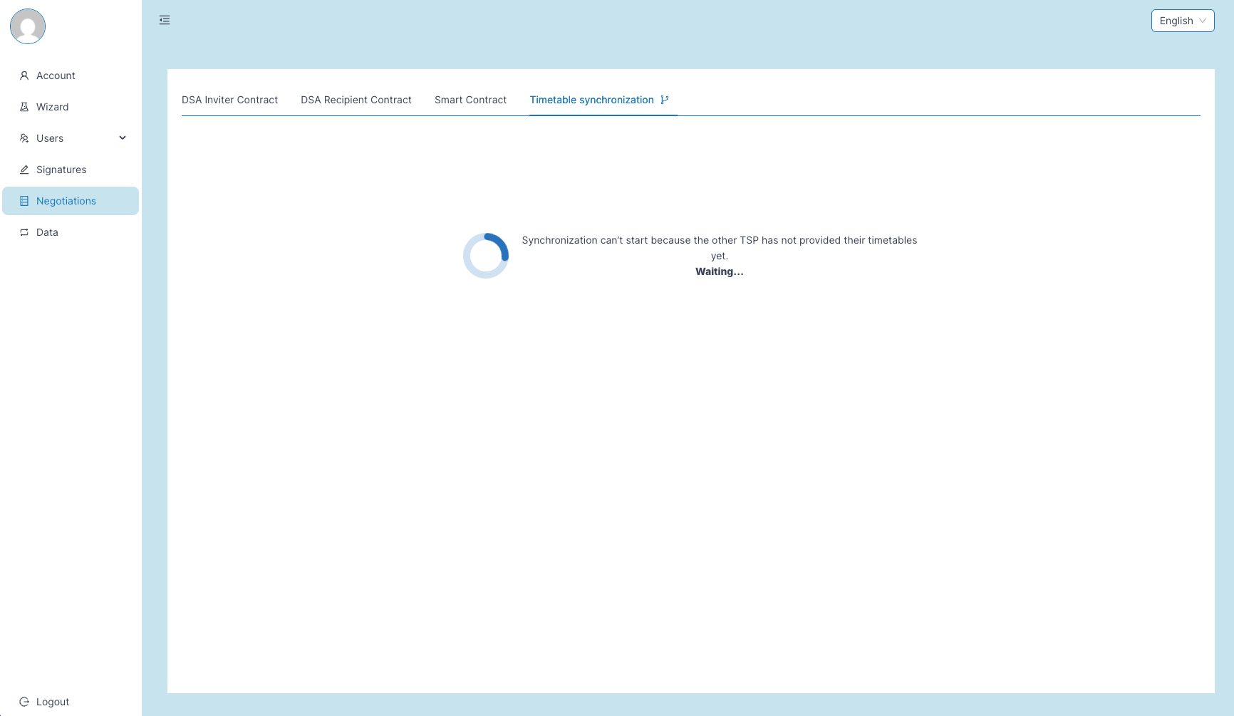Click the Users menu label
1234x716 pixels.
[50, 138]
